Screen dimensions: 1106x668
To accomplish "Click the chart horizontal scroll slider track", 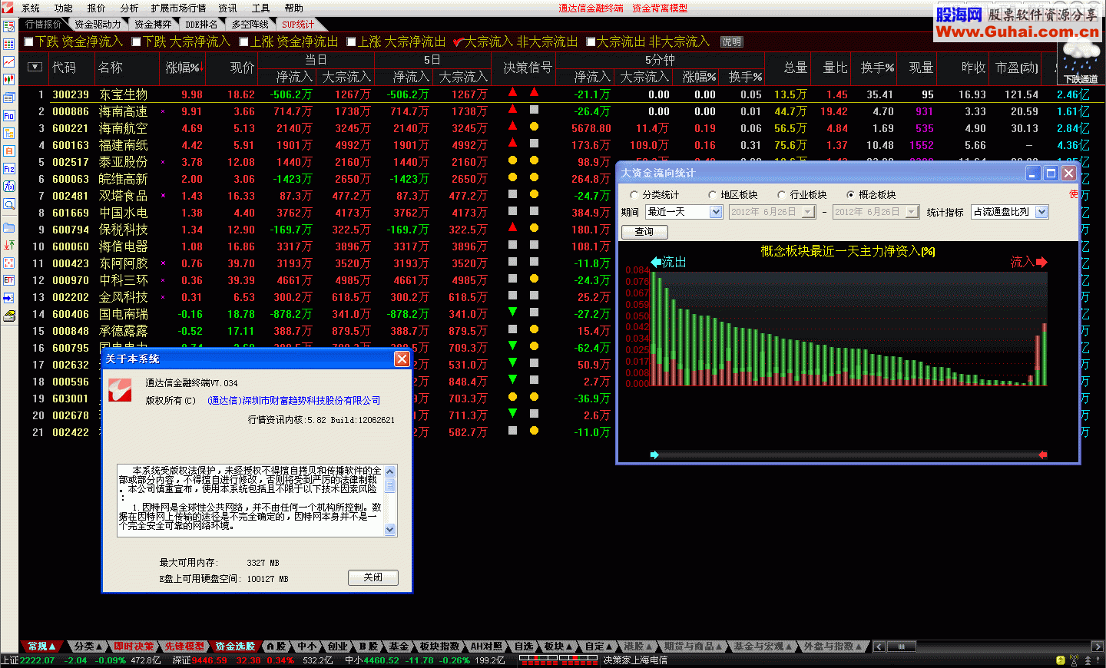I will (848, 455).
